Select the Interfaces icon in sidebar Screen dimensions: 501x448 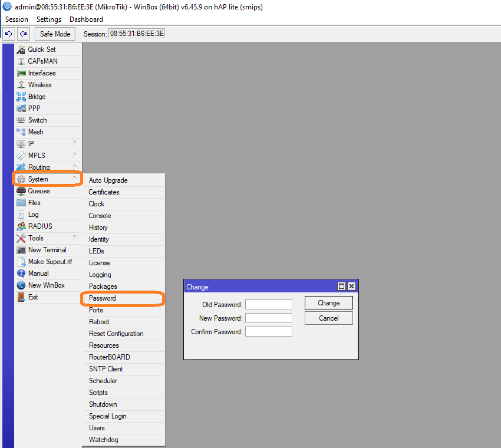pyautogui.click(x=21, y=73)
